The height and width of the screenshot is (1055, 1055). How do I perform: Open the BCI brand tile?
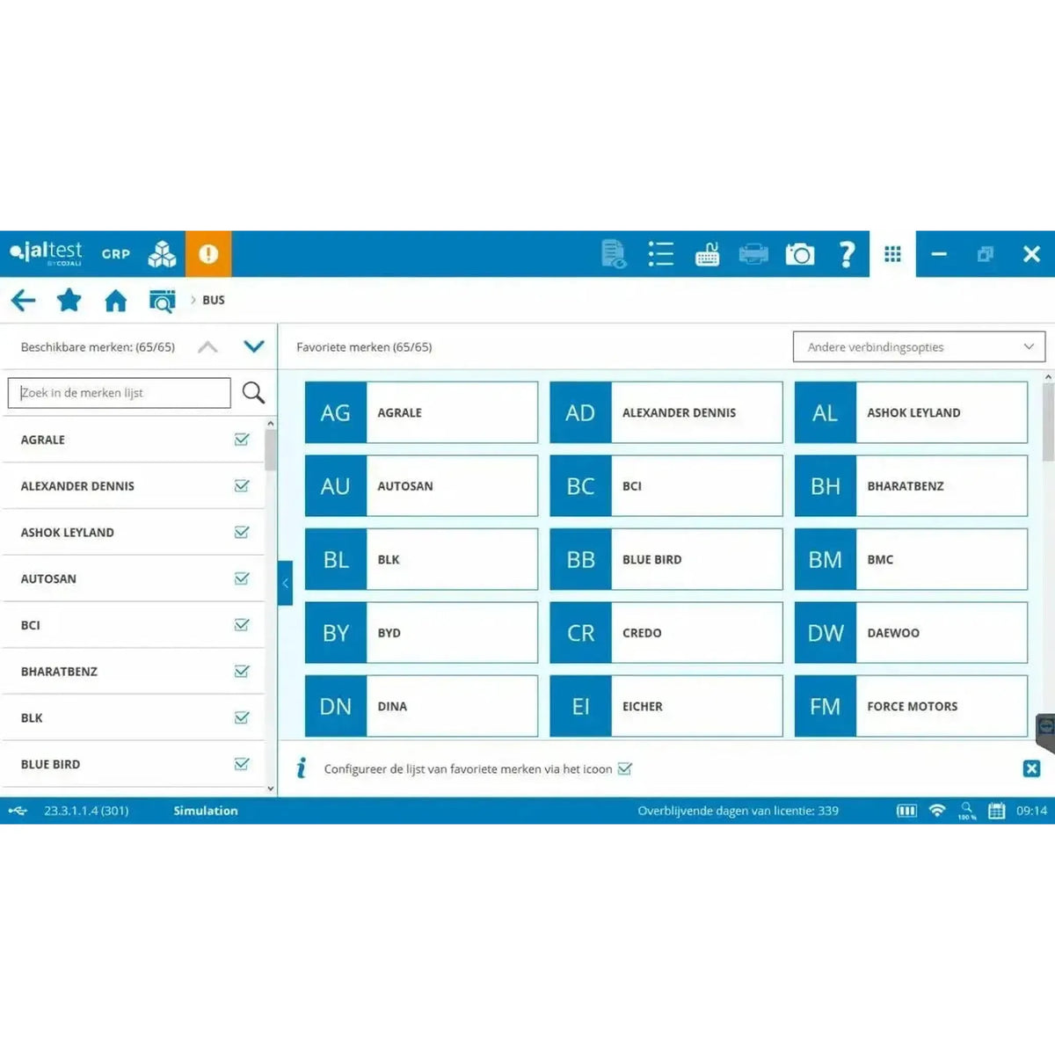(666, 485)
